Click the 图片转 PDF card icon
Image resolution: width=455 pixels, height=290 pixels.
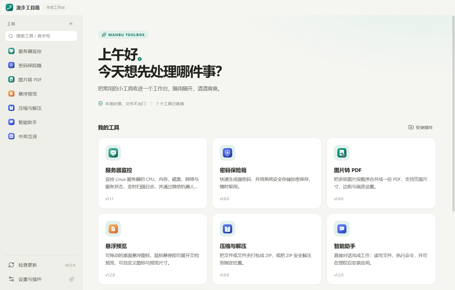(x=342, y=153)
